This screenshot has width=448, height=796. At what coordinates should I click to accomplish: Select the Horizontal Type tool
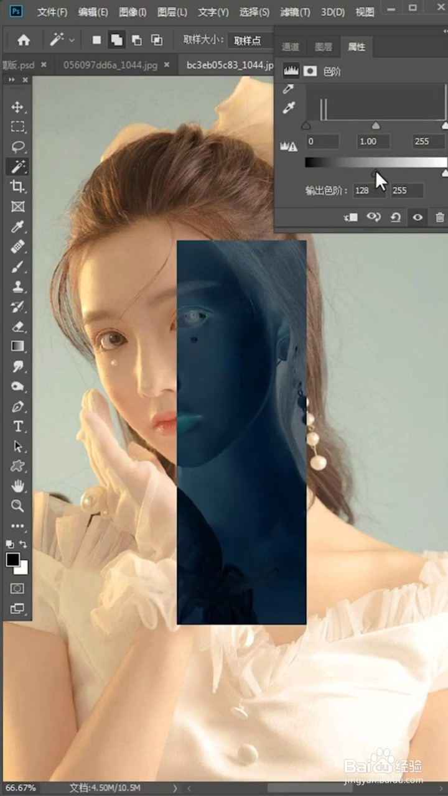coord(17,427)
